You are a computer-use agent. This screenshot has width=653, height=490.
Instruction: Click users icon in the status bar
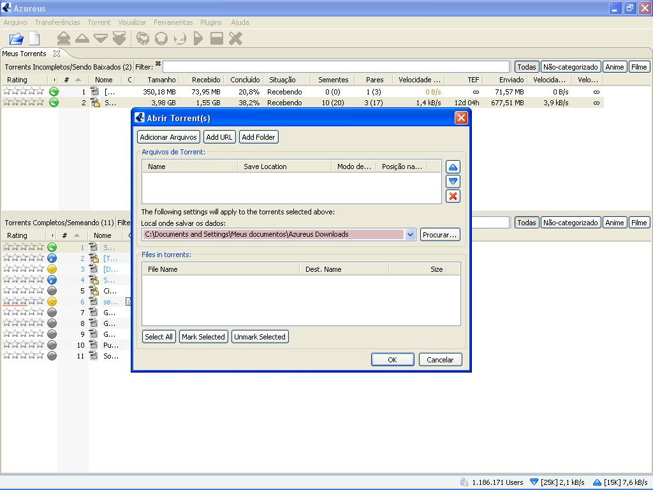click(x=464, y=482)
